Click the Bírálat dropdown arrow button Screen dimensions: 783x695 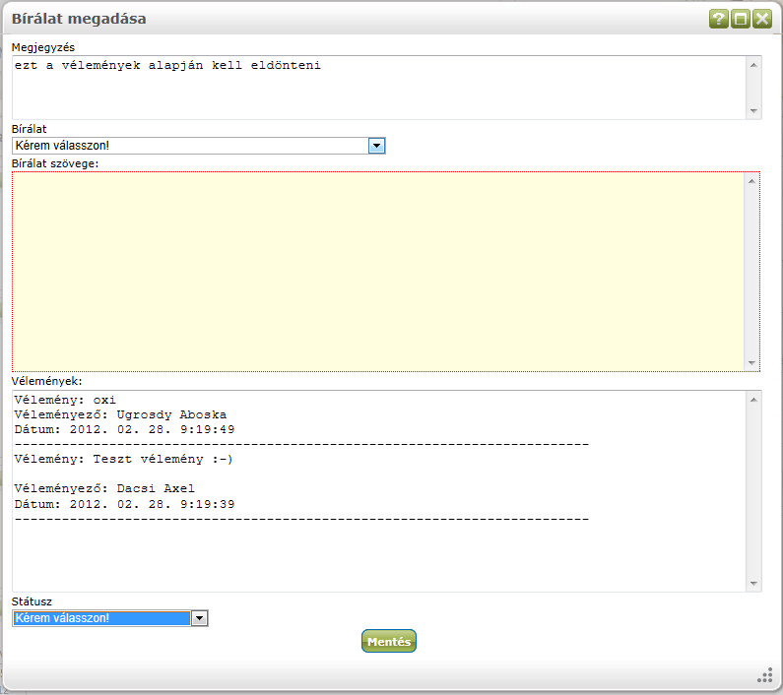coord(376,146)
